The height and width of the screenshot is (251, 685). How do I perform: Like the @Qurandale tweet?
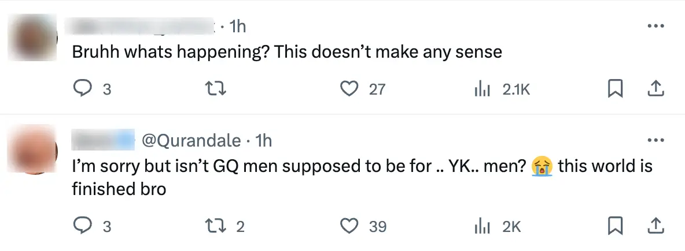pyautogui.click(x=348, y=226)
